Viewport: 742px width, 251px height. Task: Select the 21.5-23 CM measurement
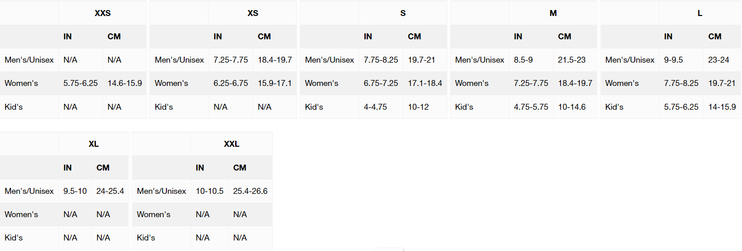point(572,60)
